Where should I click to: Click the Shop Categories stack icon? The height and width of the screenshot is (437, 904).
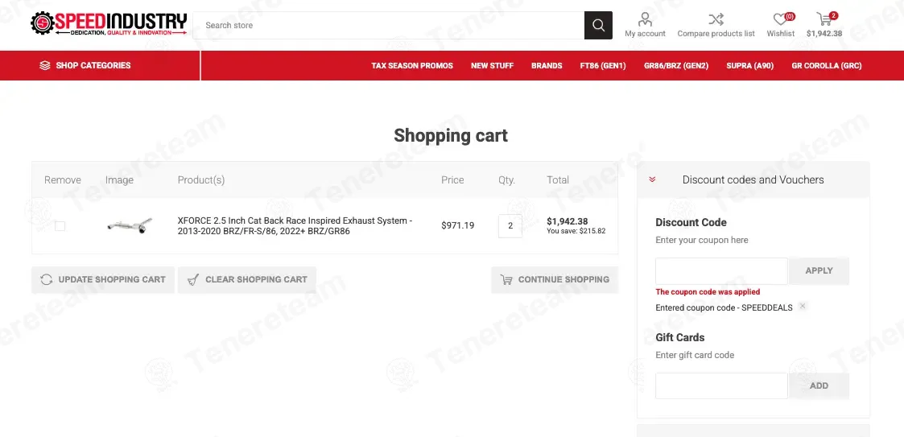pos(45,66)
